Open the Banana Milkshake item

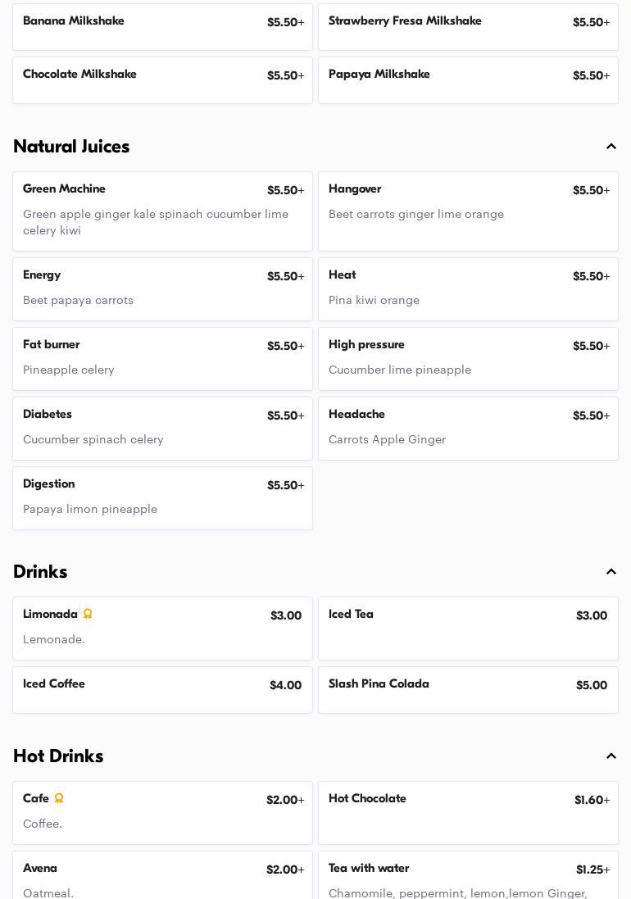pyautogui.click(x=162, y=27)
